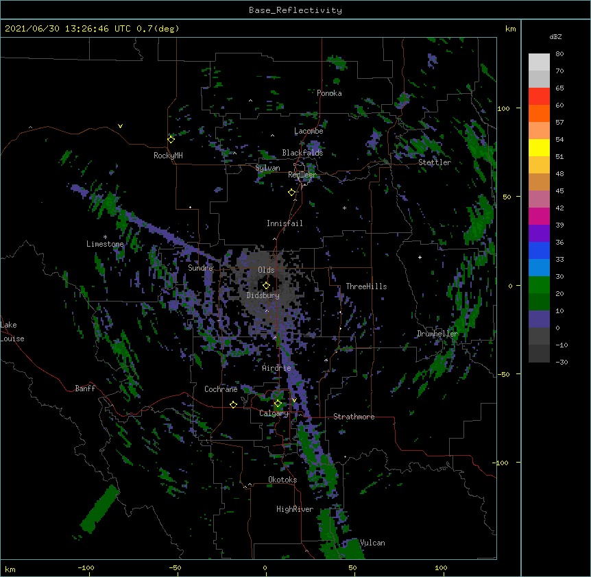
Task: Click the Limestone label
Action: 105,244
